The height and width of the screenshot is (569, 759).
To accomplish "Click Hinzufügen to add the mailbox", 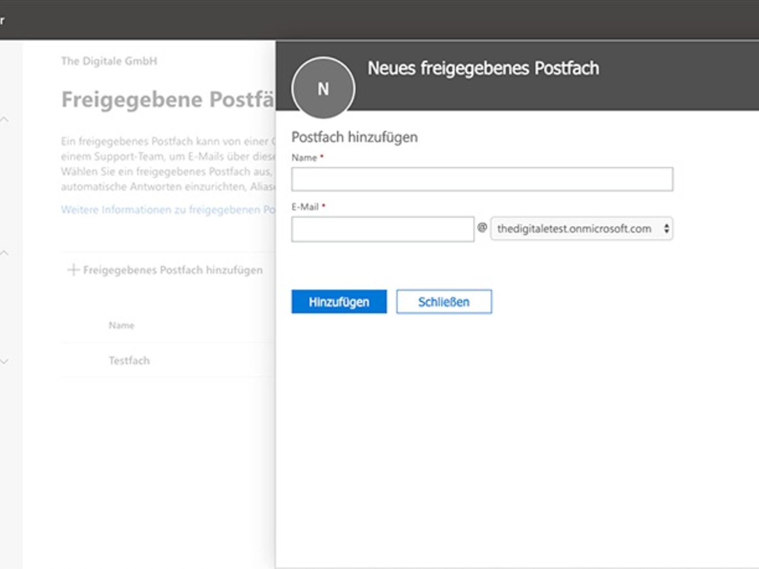I will [x=338, y=301].
